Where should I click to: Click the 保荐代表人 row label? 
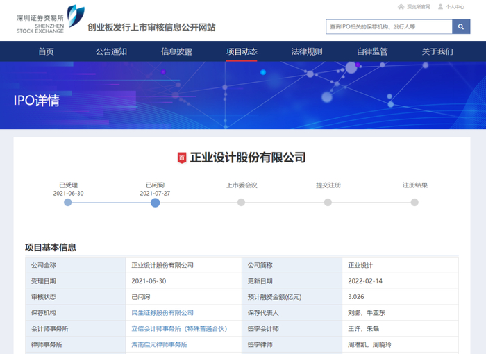[263, 313]
